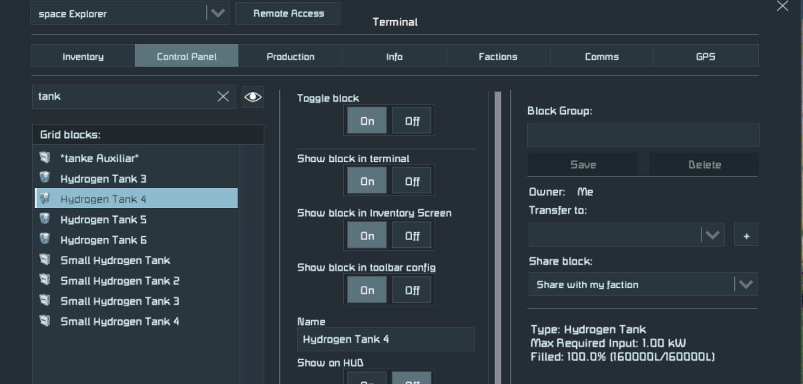Image resolution: width=803 pixels, height=384 pixels.
Task: Click the plus icon next to Transfer to
Action: (746, 235)
